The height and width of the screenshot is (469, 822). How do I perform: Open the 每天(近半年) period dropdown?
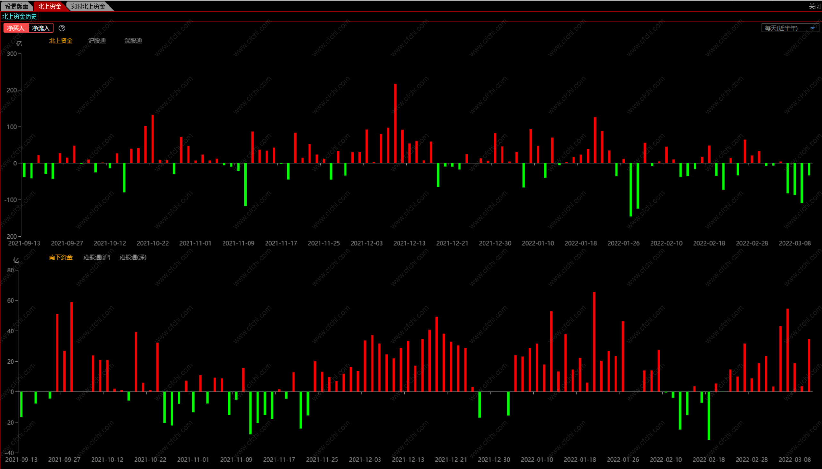pos(784,28)
